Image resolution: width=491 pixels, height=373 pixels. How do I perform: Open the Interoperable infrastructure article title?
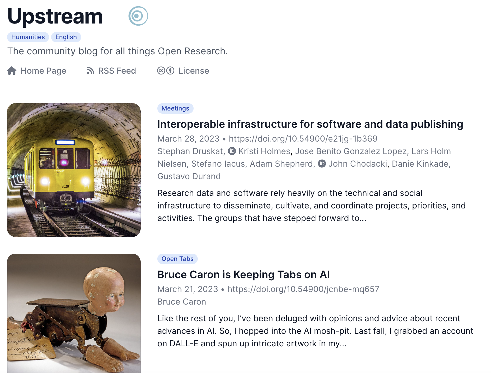310,124
